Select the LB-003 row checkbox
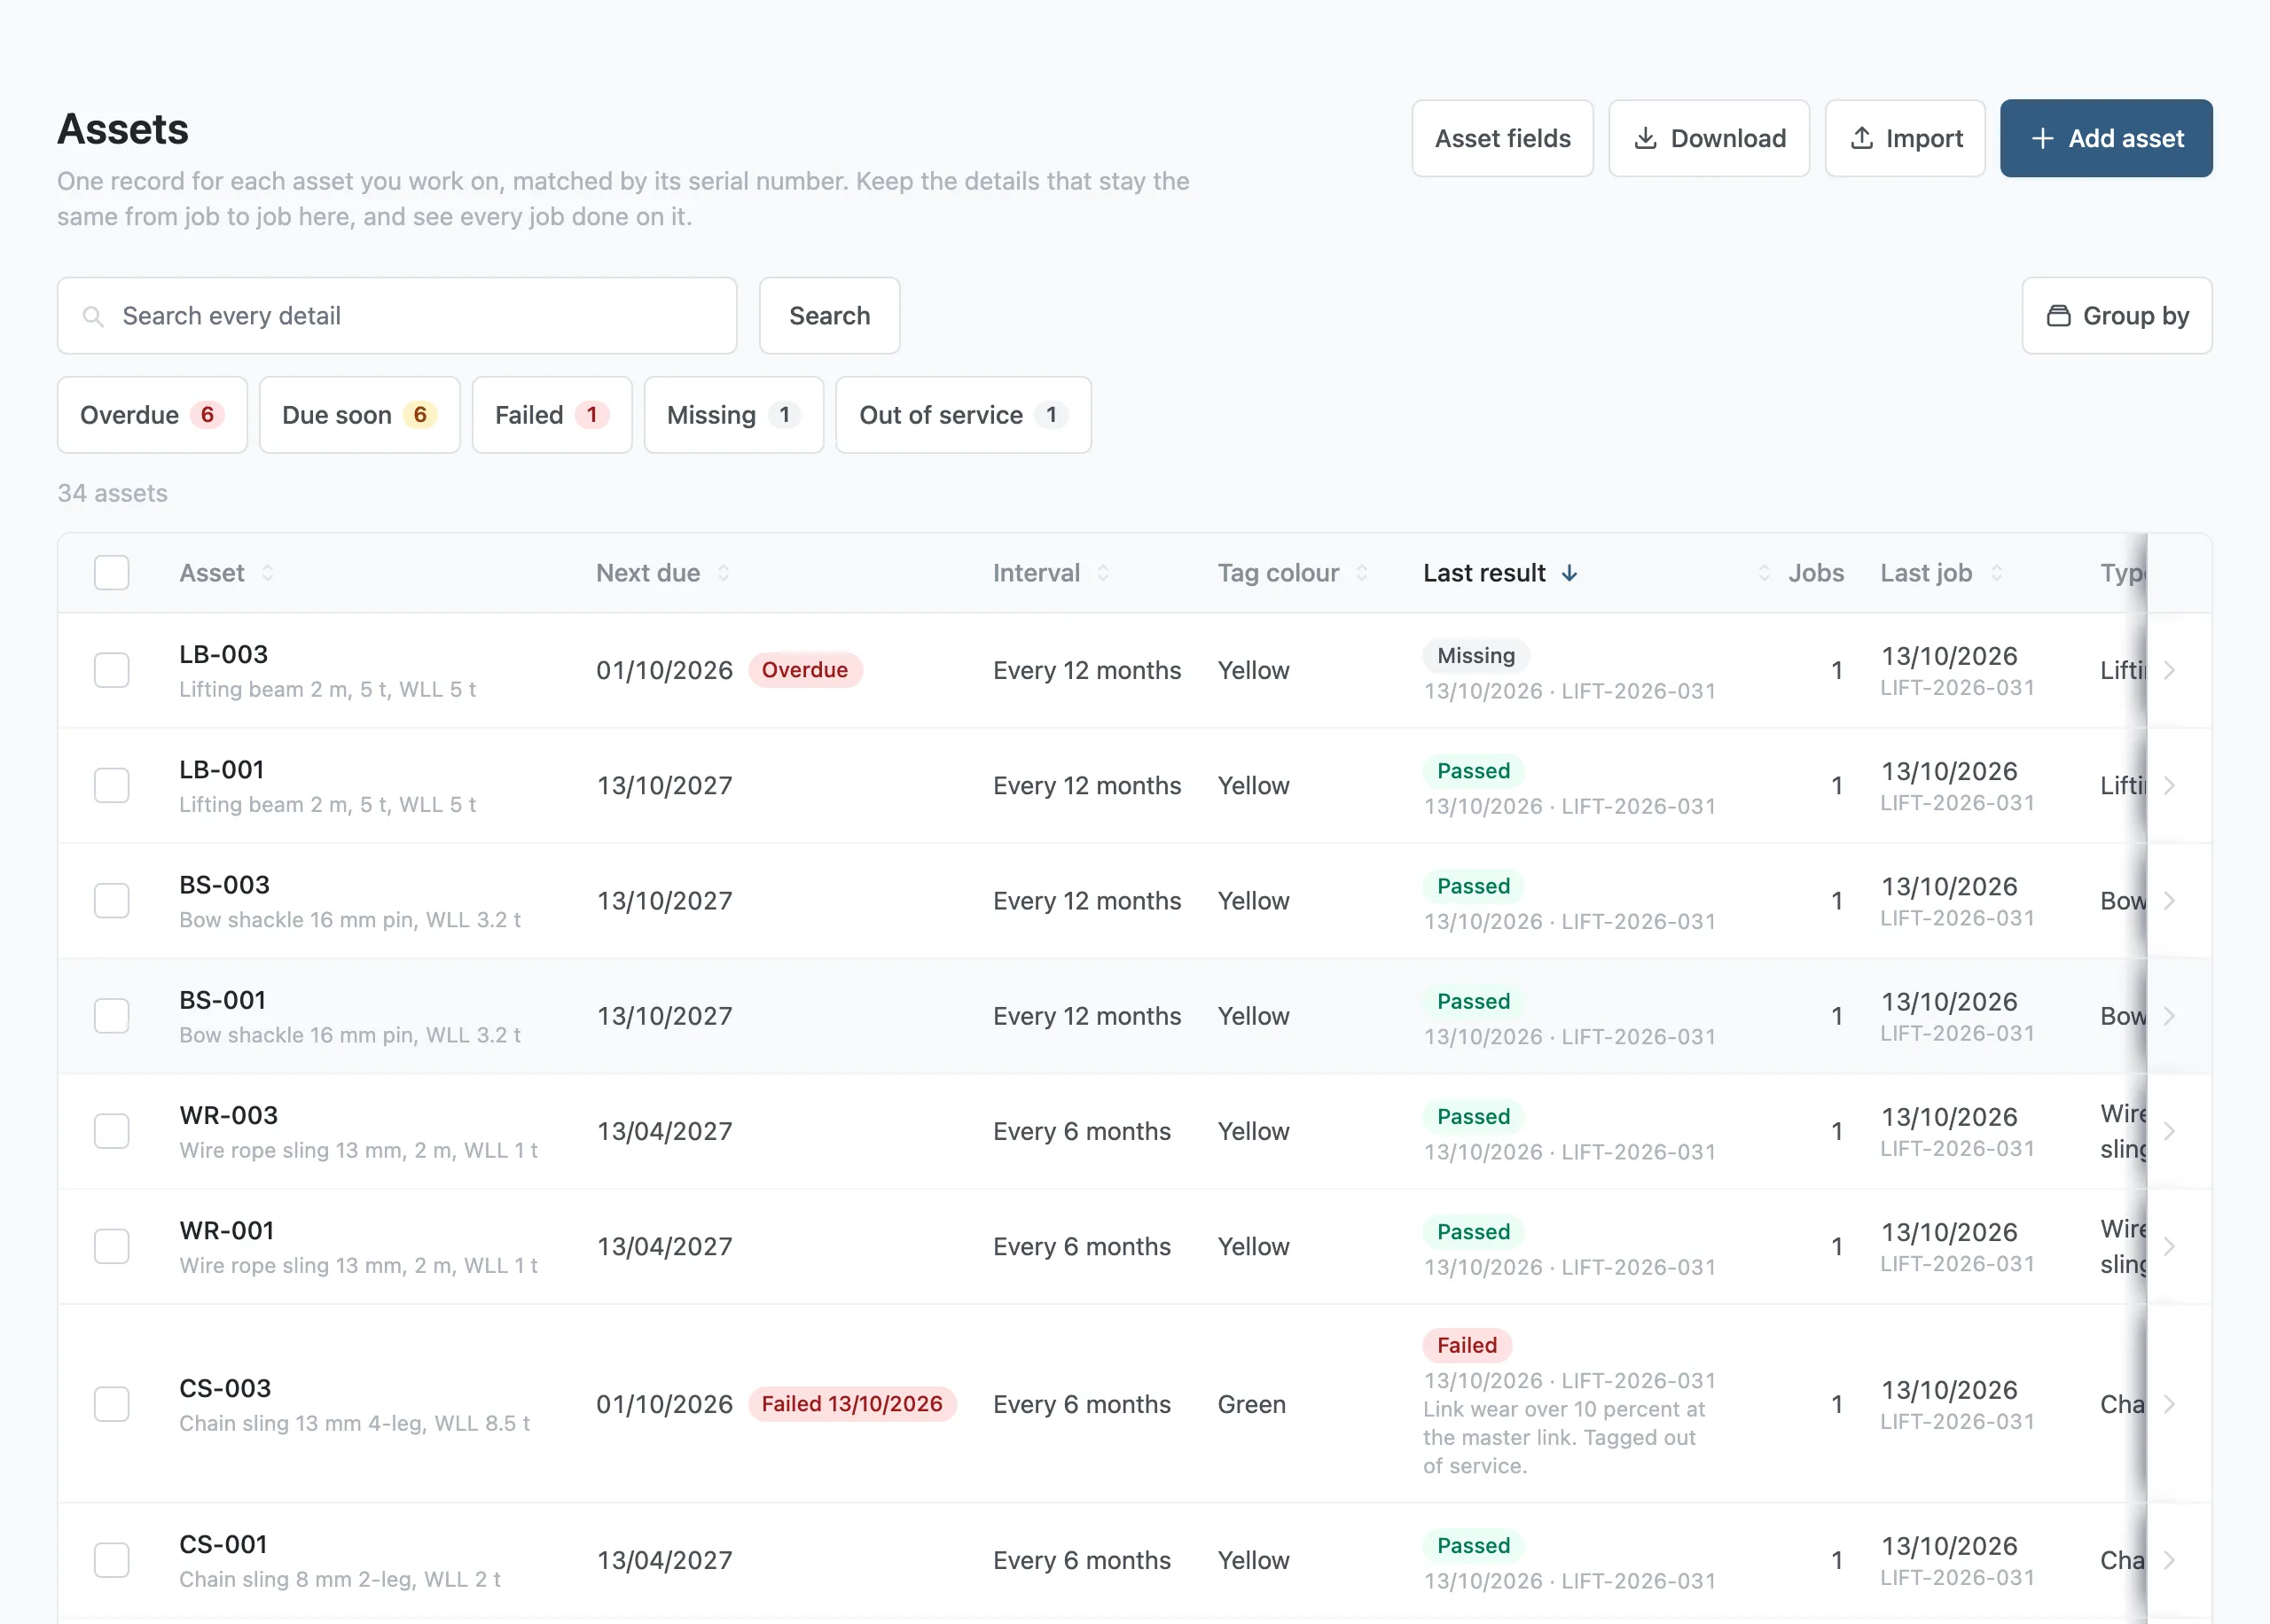 click(112, 670)
